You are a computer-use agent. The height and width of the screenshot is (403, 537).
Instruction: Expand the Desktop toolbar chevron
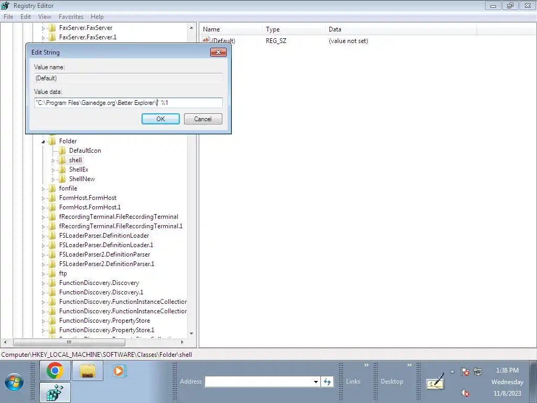[x=409, y=365]
